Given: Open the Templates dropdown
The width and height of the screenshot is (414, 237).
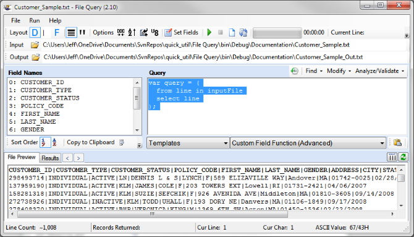Looking at the screenshot, I should click(x=188, y=143).
